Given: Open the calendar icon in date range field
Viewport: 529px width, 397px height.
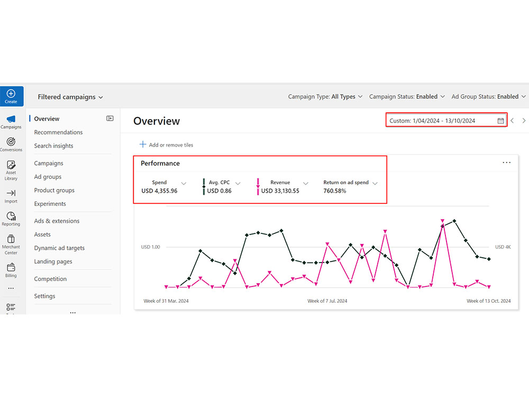Looking at the screenshot, I should [x=500, y=121].
